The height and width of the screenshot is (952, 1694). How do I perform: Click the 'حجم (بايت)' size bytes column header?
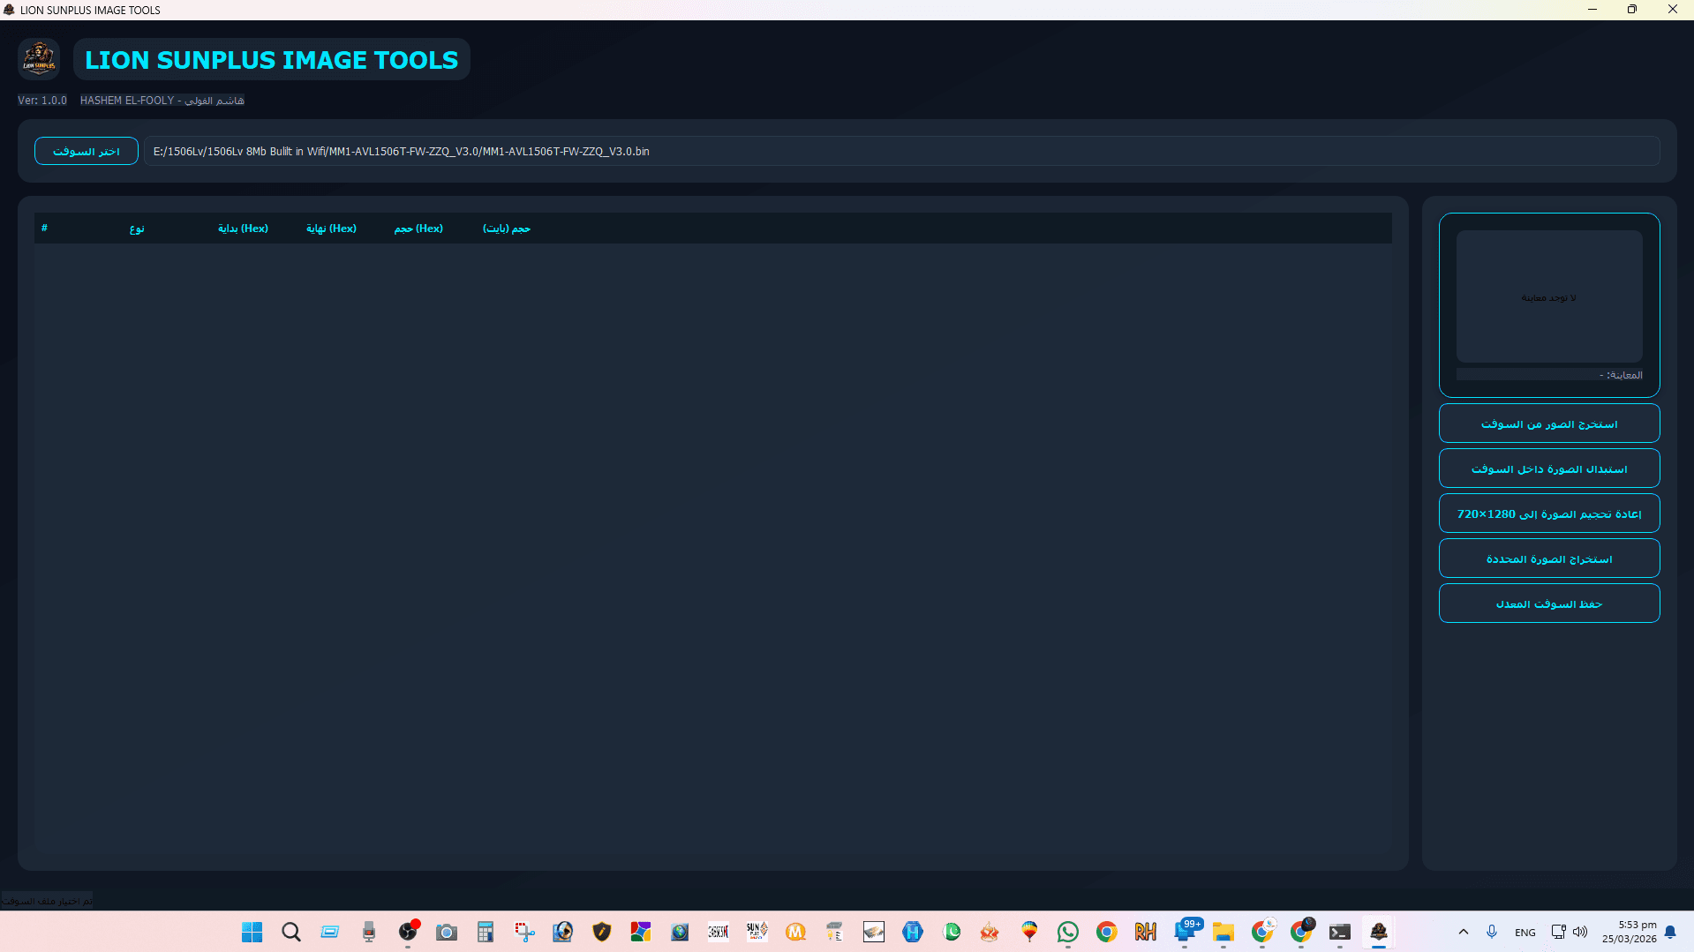506,229
